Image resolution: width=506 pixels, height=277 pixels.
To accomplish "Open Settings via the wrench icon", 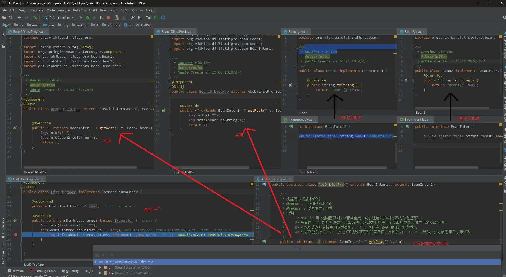I will [133, 17].
